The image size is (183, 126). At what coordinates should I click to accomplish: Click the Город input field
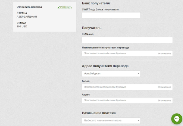(x=119, y=87)
